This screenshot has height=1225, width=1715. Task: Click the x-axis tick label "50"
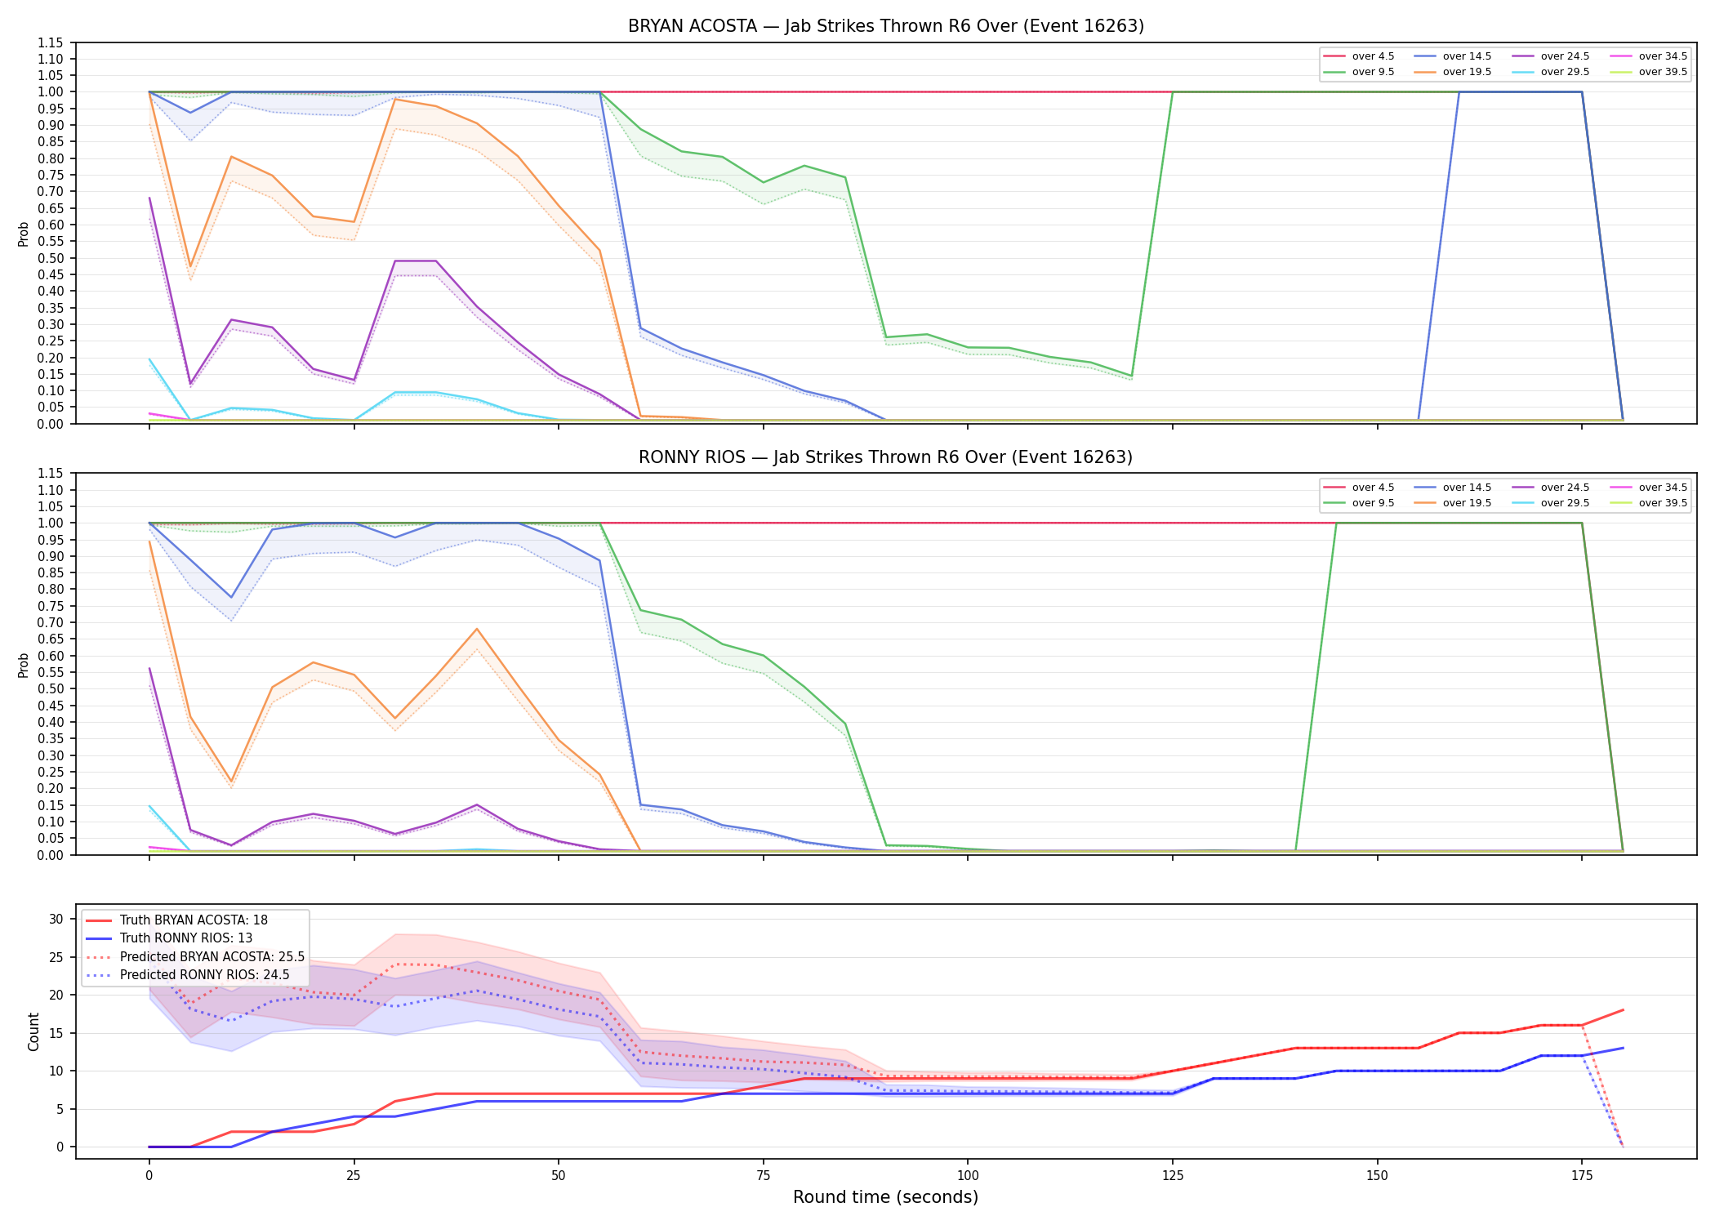pos(558,1176)
